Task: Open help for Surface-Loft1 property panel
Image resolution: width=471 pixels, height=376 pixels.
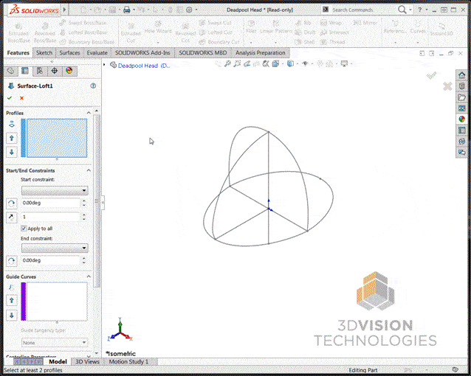Action: 93,86
